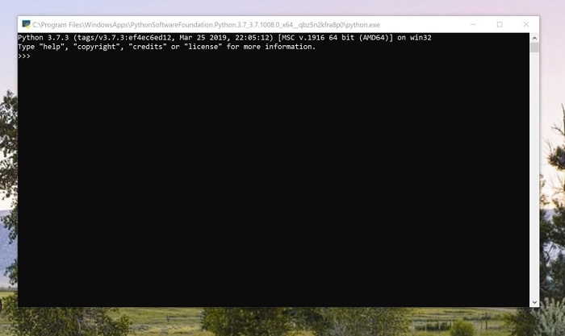The width and height of the screenshot is (565, 336).
Task: Minimize the Python console window
Action: (x=473, y=24)
